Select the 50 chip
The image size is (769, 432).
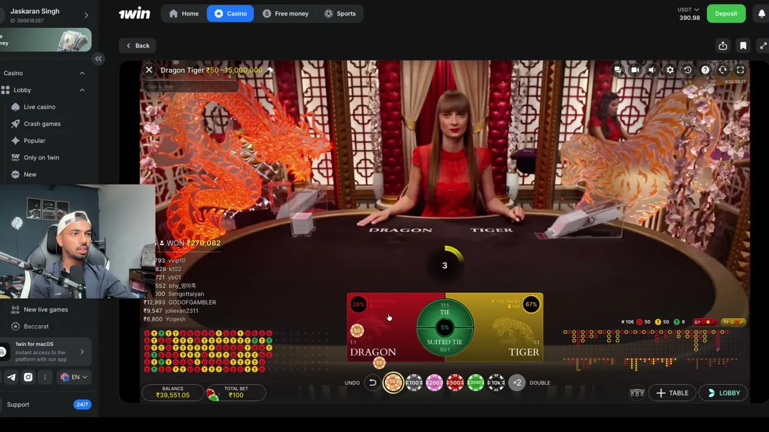click(393, 383)
